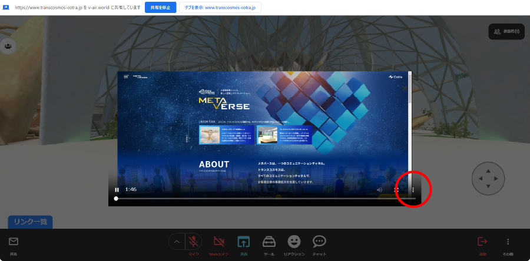Click the video volume speaker icon
The height and width of the screenshot is (261, 530).
click(380, 190)
